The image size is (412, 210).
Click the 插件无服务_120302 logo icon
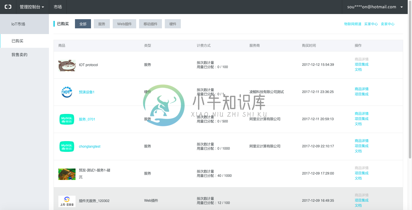tap(67, 201)
